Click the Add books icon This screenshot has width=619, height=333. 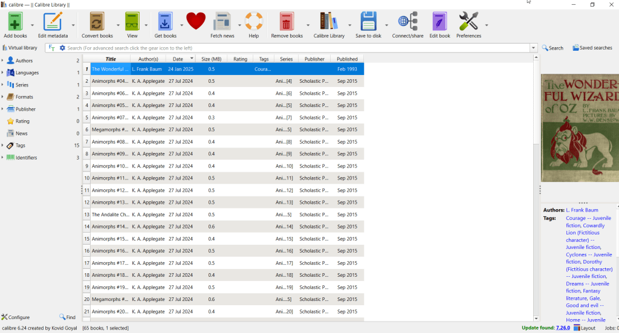coord(15,22)
